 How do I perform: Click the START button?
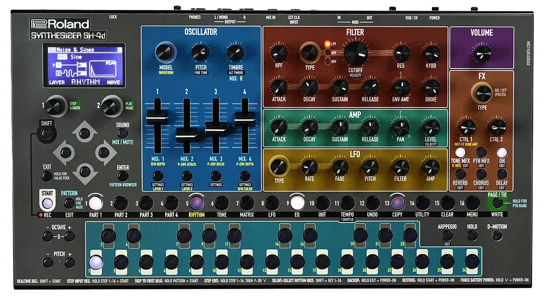pyautogui.click(x=47, y=203)
